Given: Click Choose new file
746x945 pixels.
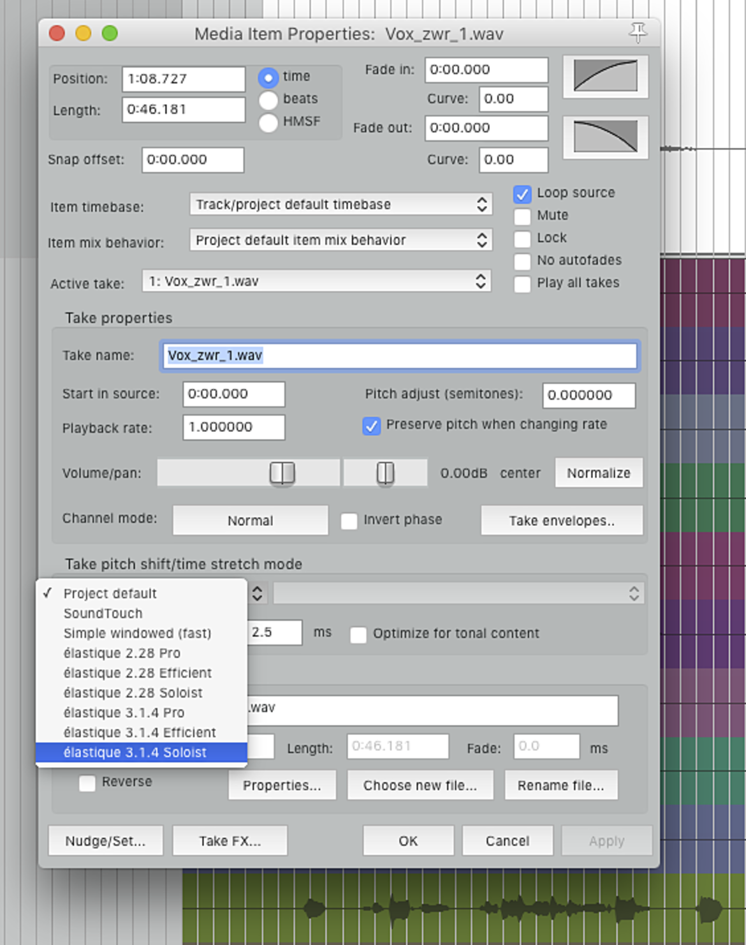Looking at the screenshot, I should [x=421, y=785].
